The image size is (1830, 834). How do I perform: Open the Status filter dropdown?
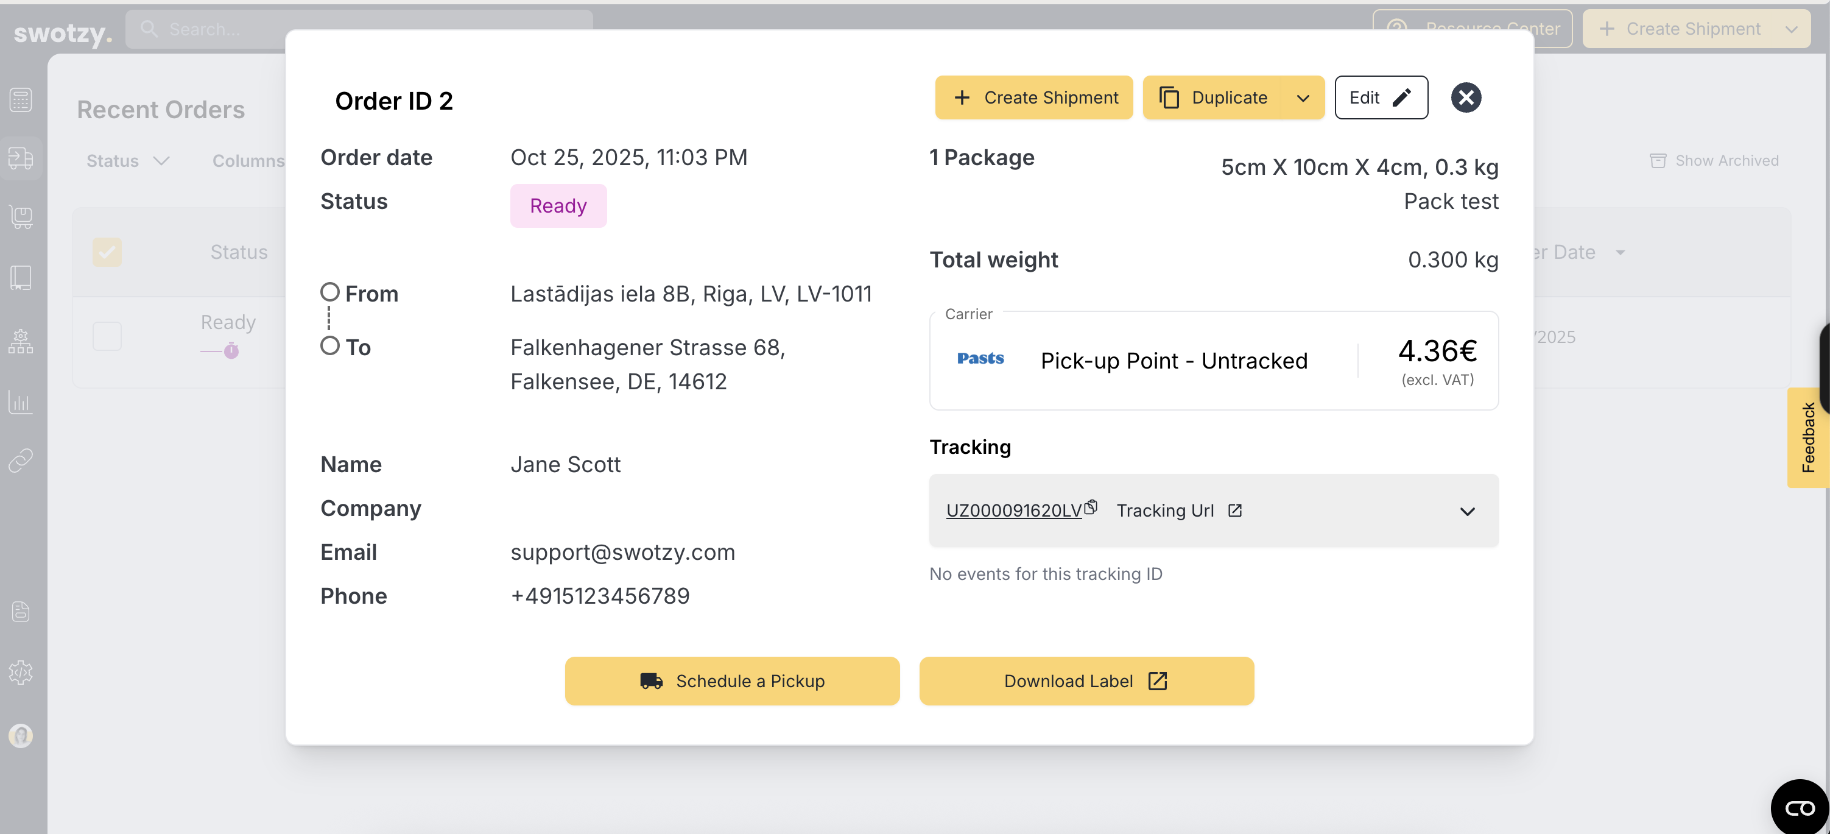pyautogui.click(x=127, y=161)
